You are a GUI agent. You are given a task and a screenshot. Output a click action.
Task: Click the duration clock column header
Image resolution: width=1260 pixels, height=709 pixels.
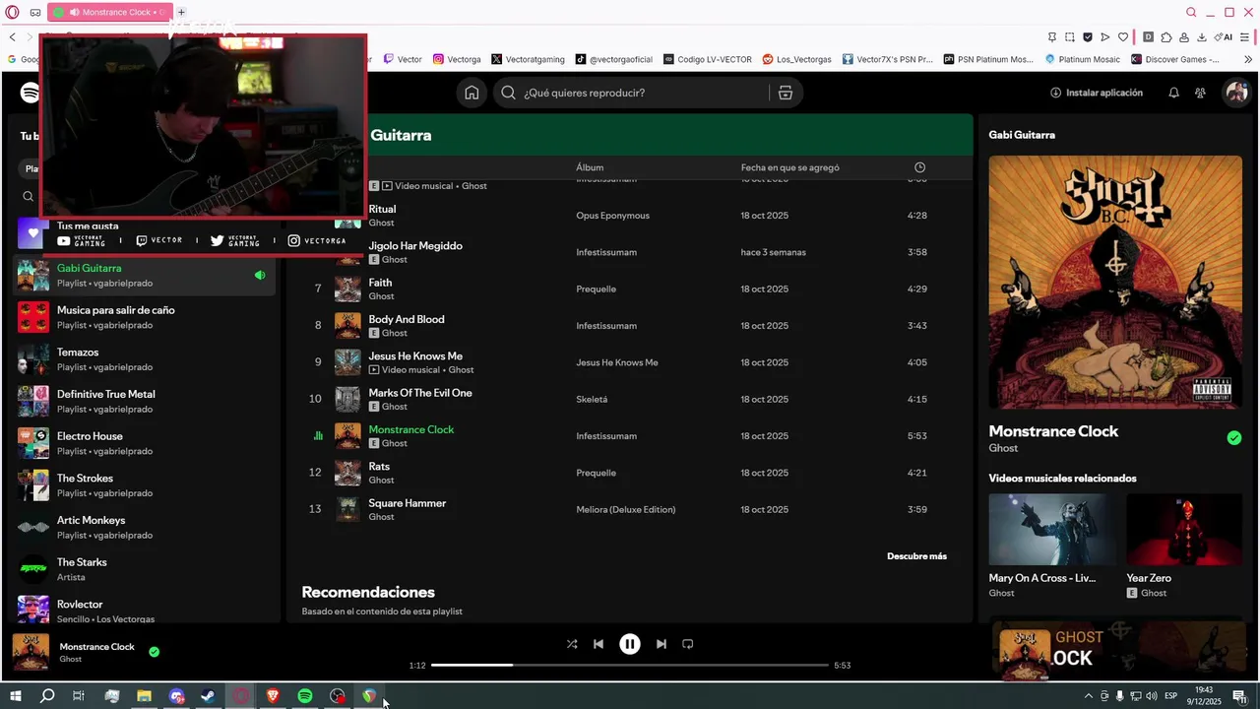click(919, 167)
